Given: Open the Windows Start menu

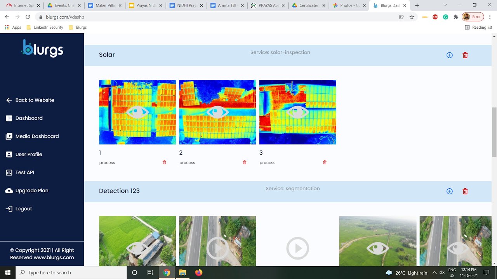Looking at the screenshot, I should 8,272.
